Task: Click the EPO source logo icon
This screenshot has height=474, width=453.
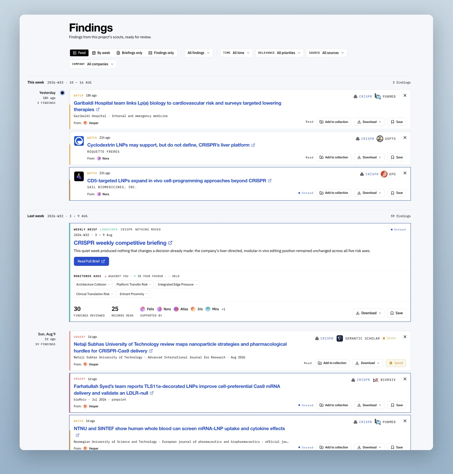Action: tap(384, 174)
